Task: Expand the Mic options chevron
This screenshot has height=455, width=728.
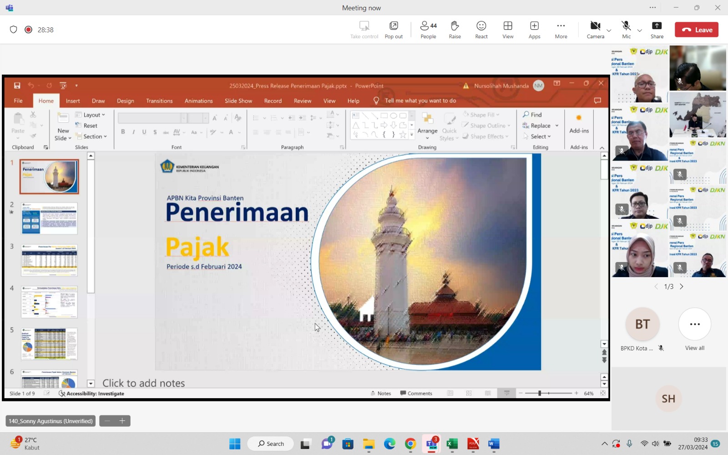Action: (639, 31)
